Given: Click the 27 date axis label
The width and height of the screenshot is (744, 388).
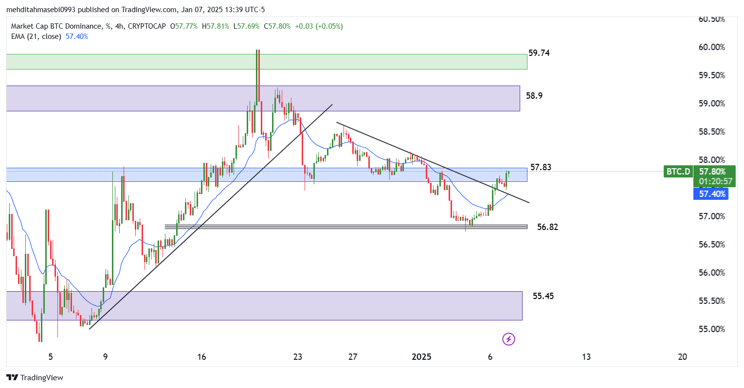Looking at the screenshot, I should coord(353,357).
